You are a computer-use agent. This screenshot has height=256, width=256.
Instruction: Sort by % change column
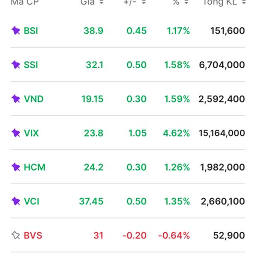point(186,3)
